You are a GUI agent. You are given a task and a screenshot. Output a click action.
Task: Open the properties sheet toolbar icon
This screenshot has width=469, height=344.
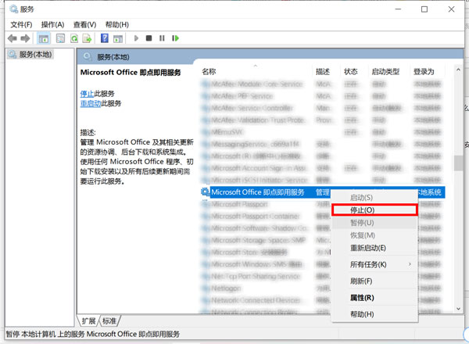[60, 38]
